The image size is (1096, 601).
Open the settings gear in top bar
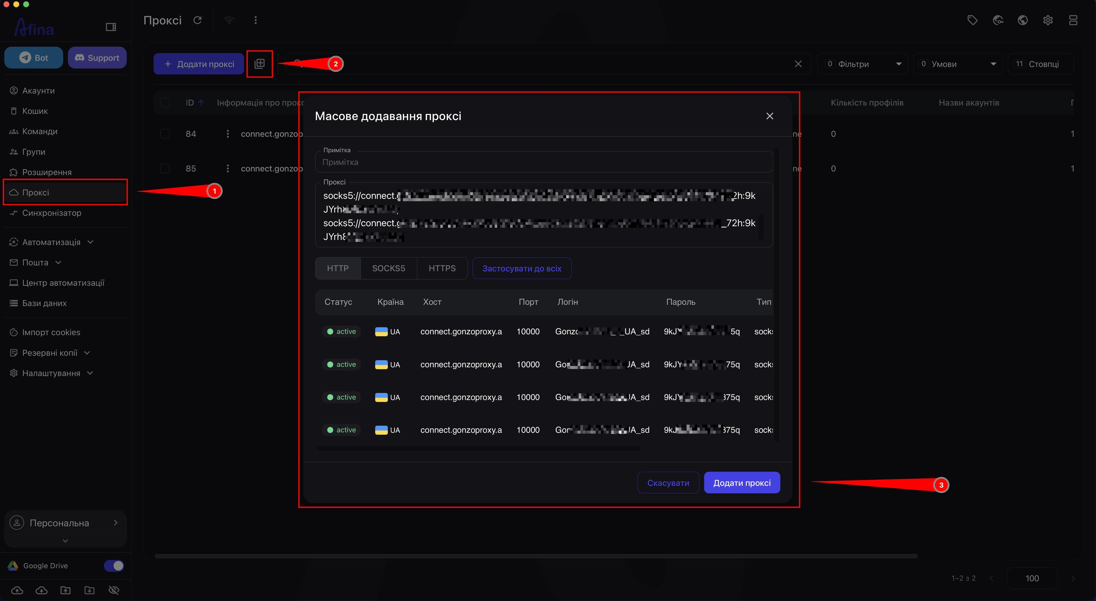pyautogui.click(x=1048, y=20)
